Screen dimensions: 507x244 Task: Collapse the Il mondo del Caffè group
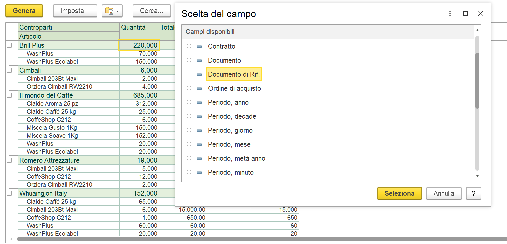point(9,95)
